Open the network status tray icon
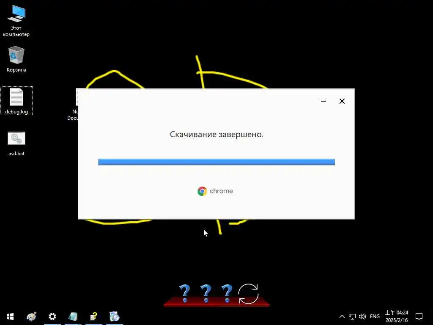Screen dimensions: 433x325 pyautogui.click(x=352, y=317)
